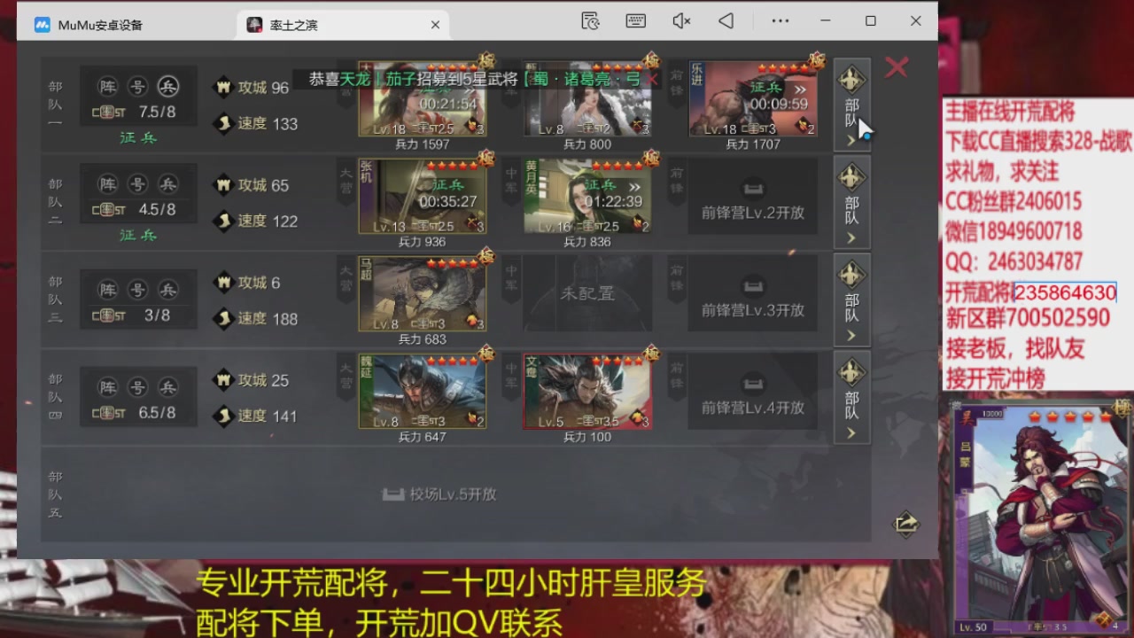The width and height of the screenshot is (1134, 638).
Task: Click the overlay text CC粉丝群2406015
Action: coord(1014,201)
